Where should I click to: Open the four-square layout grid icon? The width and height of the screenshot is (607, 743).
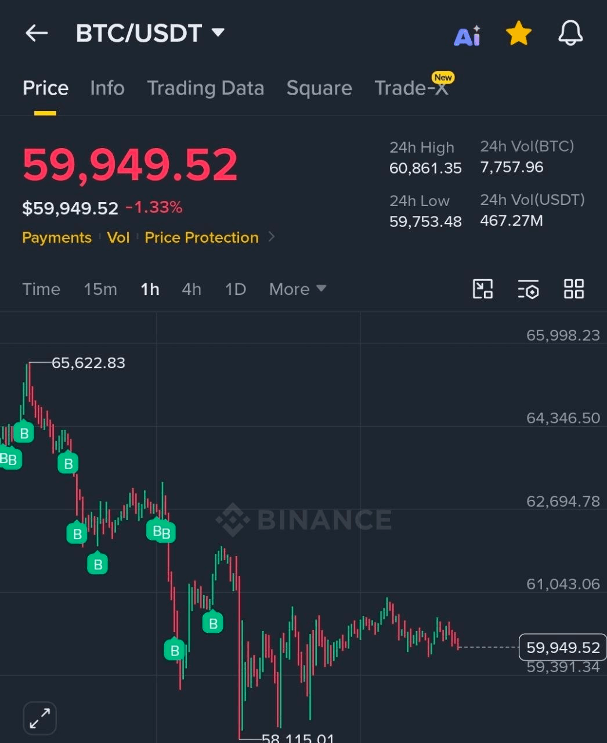[574, 288]
